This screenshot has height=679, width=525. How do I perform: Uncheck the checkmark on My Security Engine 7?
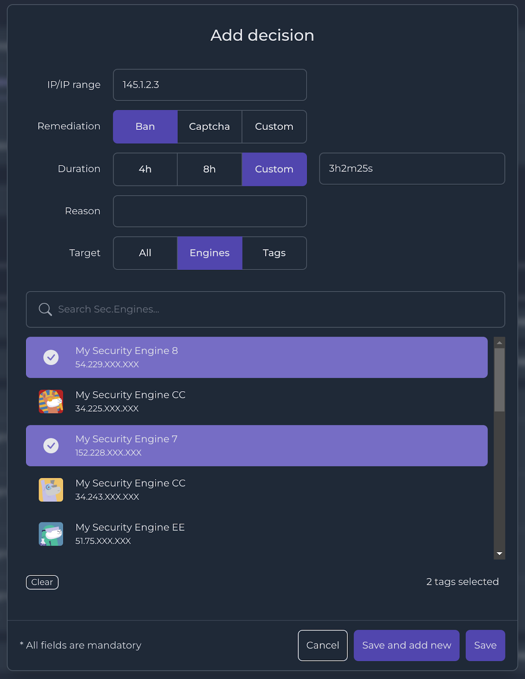click(x=51, y=446)
